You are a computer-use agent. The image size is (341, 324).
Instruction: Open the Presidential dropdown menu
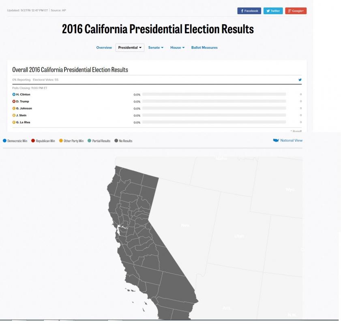tap(130, 47)
